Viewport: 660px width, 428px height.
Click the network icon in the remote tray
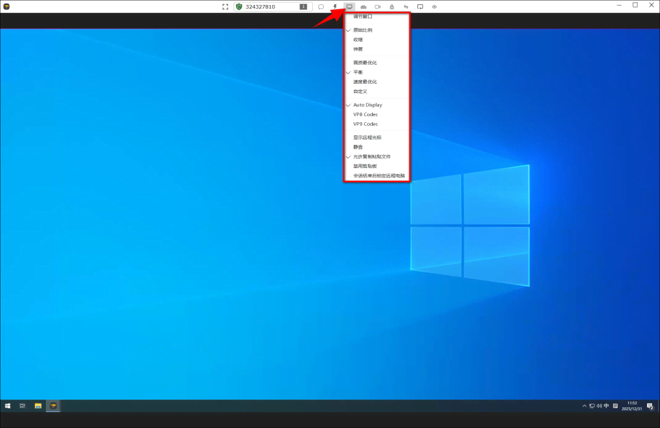(592, 406)
